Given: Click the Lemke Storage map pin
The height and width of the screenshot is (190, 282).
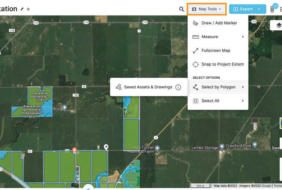Looking at the screenshot, I should (222, 147).
